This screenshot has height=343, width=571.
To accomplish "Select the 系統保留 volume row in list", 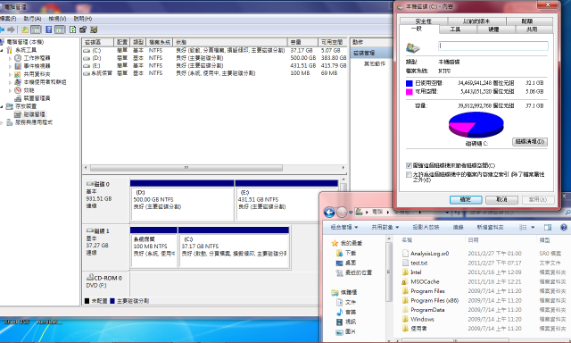I will [214, 73].
